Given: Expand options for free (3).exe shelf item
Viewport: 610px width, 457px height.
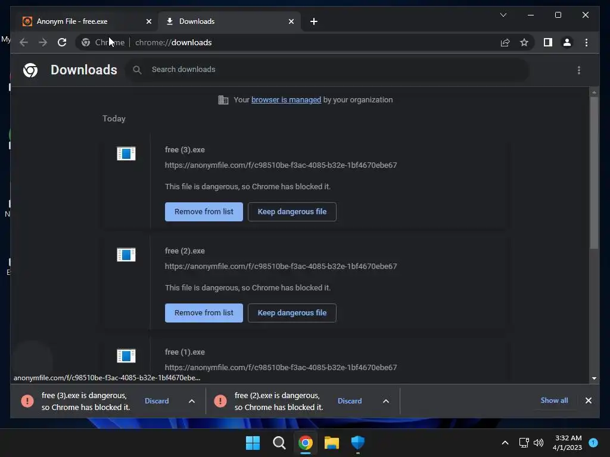Looking at the screenshot, I should pyautogui.click(x=192, y=401).
